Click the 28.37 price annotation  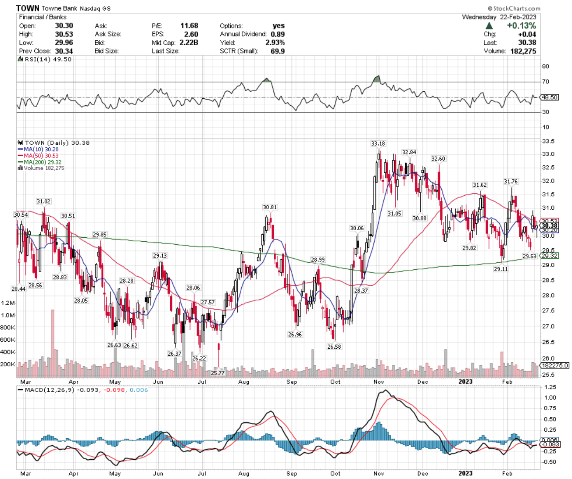pos(361,290)
